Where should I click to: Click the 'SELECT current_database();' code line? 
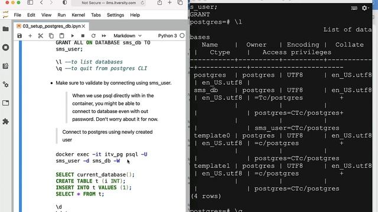tap(95, 174)
